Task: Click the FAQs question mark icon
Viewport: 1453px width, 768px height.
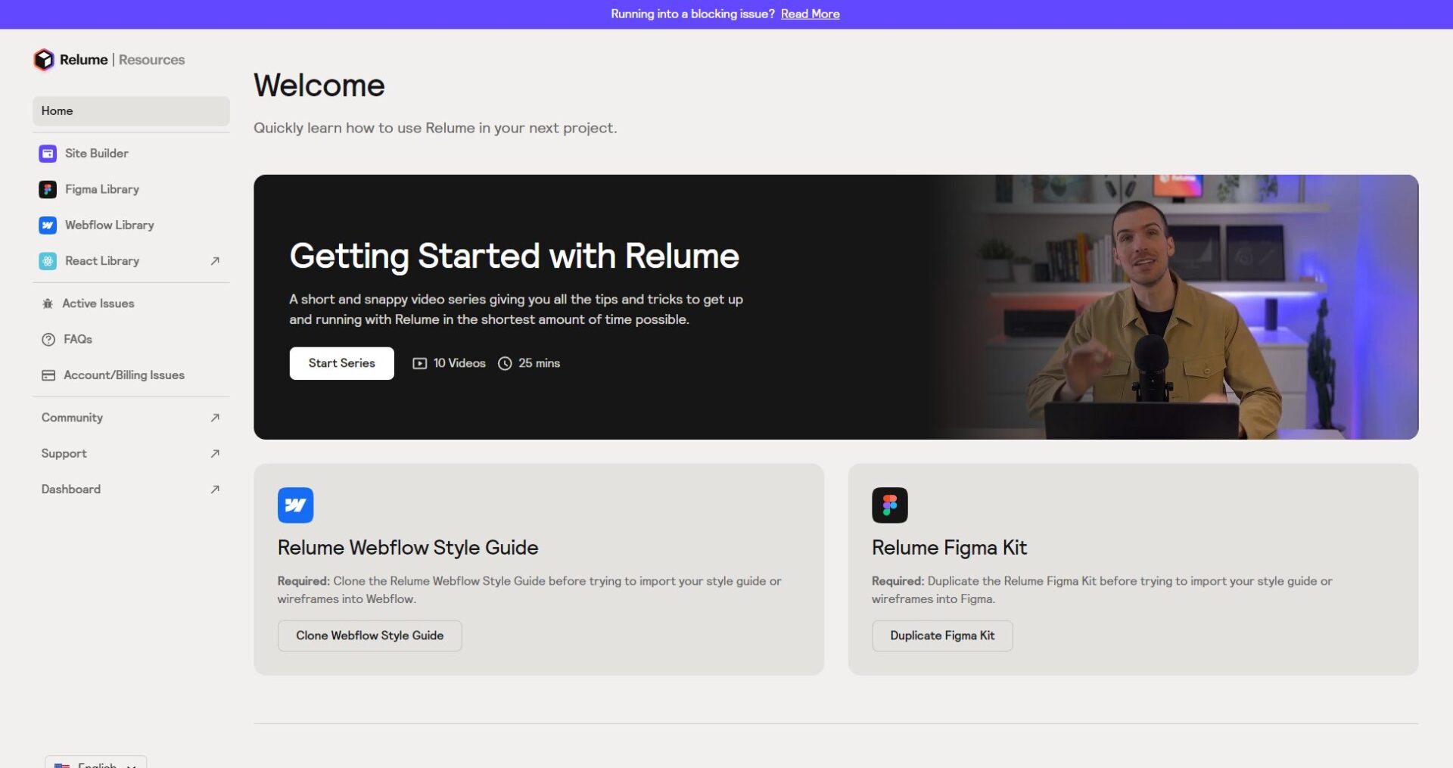Action: coord(48,340)
